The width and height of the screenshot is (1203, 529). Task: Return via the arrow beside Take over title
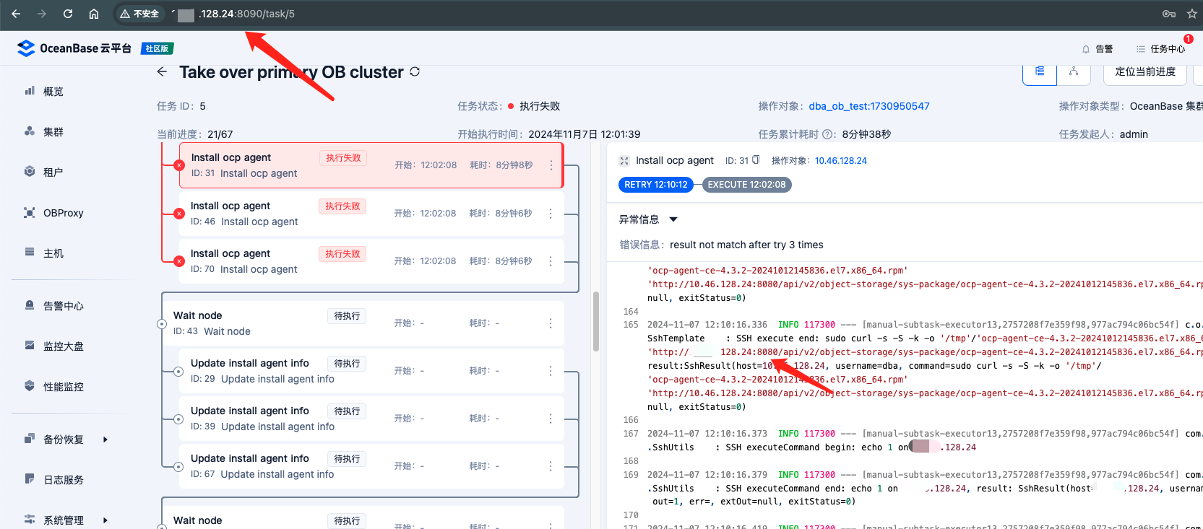coord(162,71)
